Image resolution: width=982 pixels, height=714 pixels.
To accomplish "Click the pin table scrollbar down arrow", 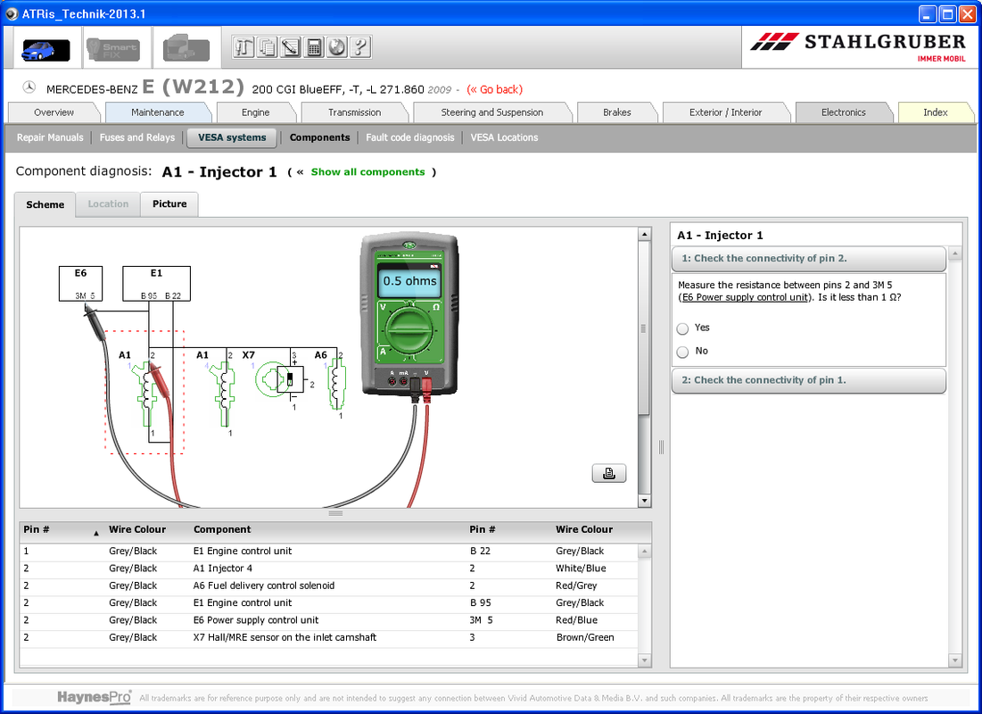I will (645, 660).
